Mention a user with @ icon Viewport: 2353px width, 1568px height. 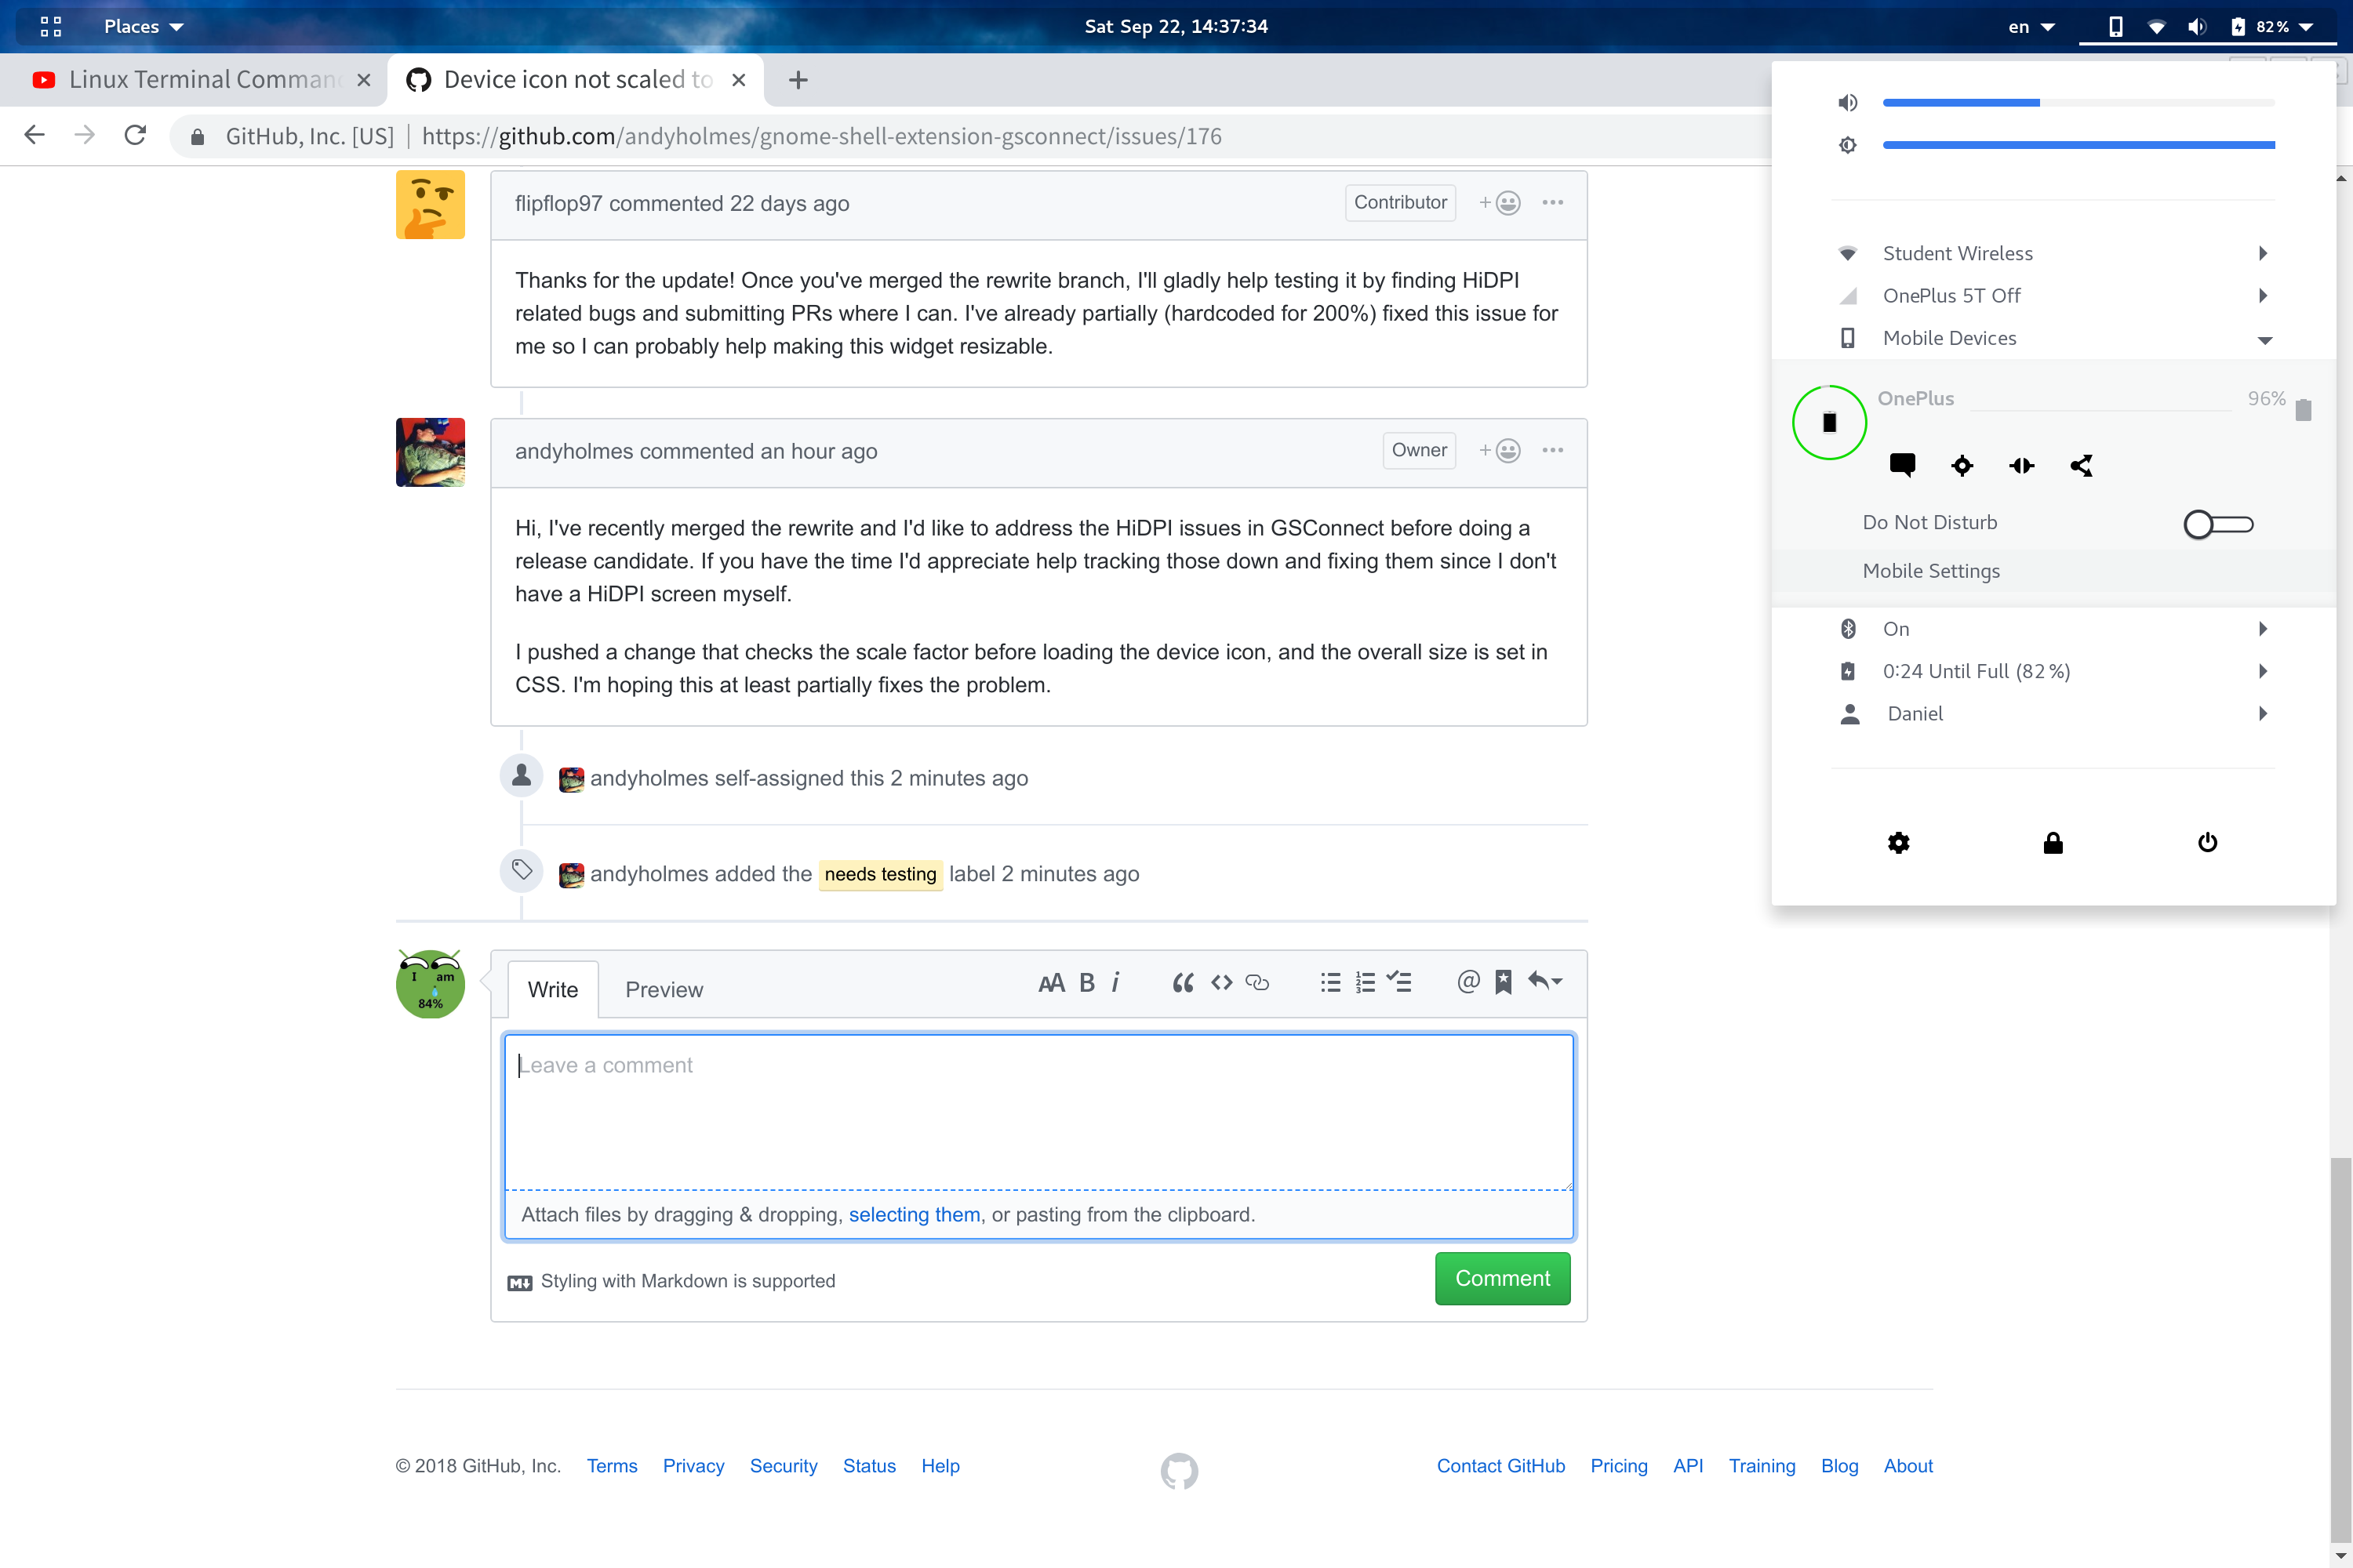[1467, 983]
